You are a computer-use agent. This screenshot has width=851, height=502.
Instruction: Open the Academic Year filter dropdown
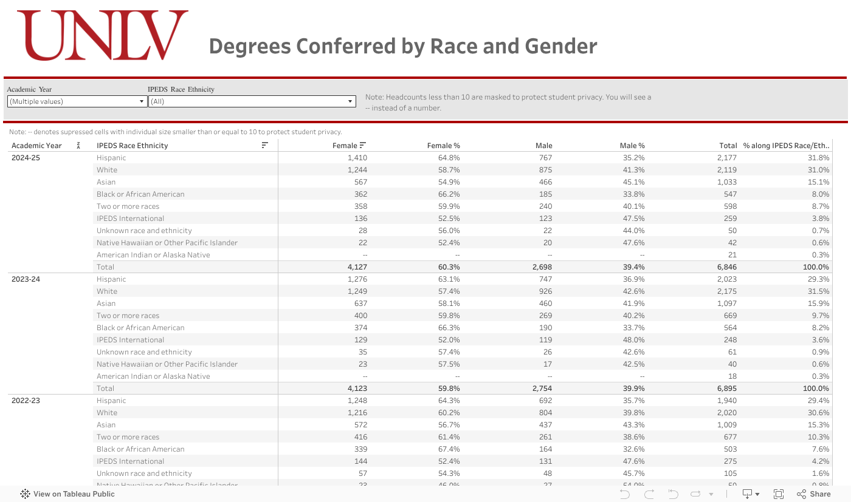(77, 101)
